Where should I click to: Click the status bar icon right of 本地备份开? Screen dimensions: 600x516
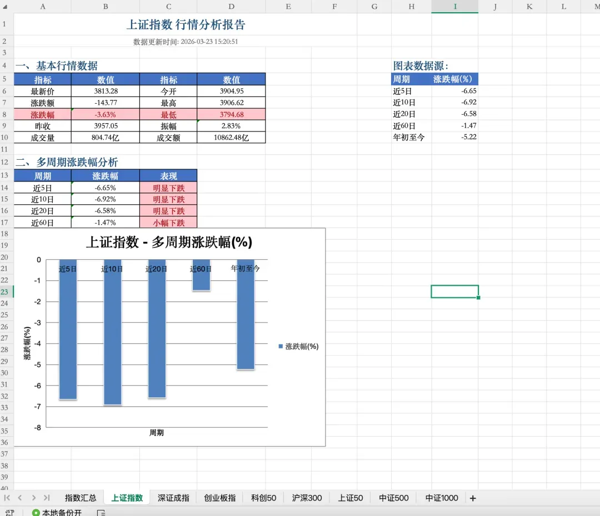101,513
